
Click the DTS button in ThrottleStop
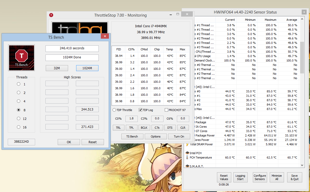[x=170, y=128]
